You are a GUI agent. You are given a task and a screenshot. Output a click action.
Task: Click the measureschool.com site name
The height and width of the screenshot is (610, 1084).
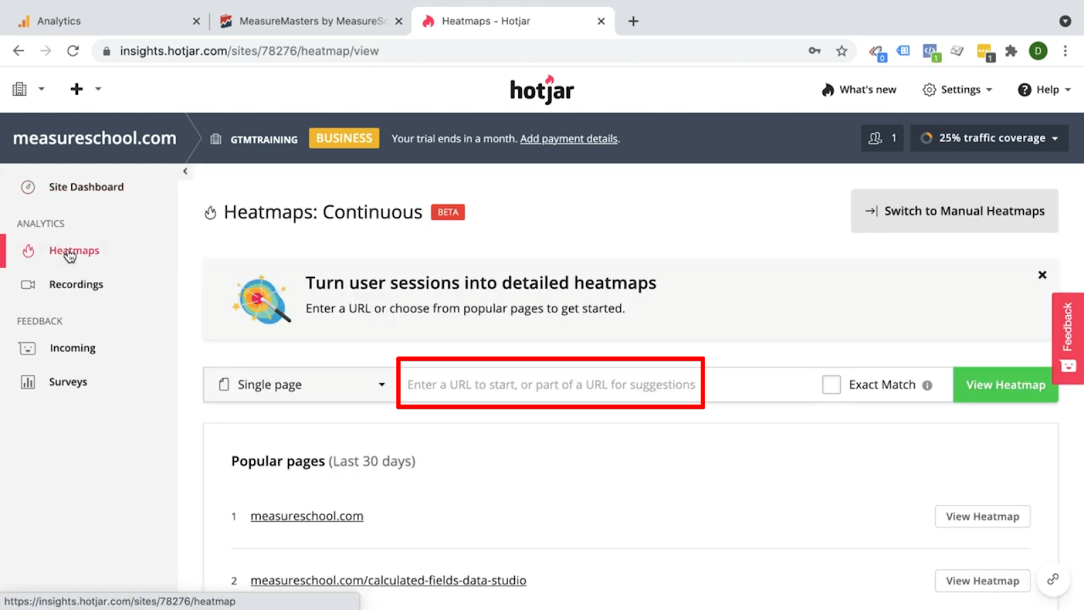(x=95, y=138)
